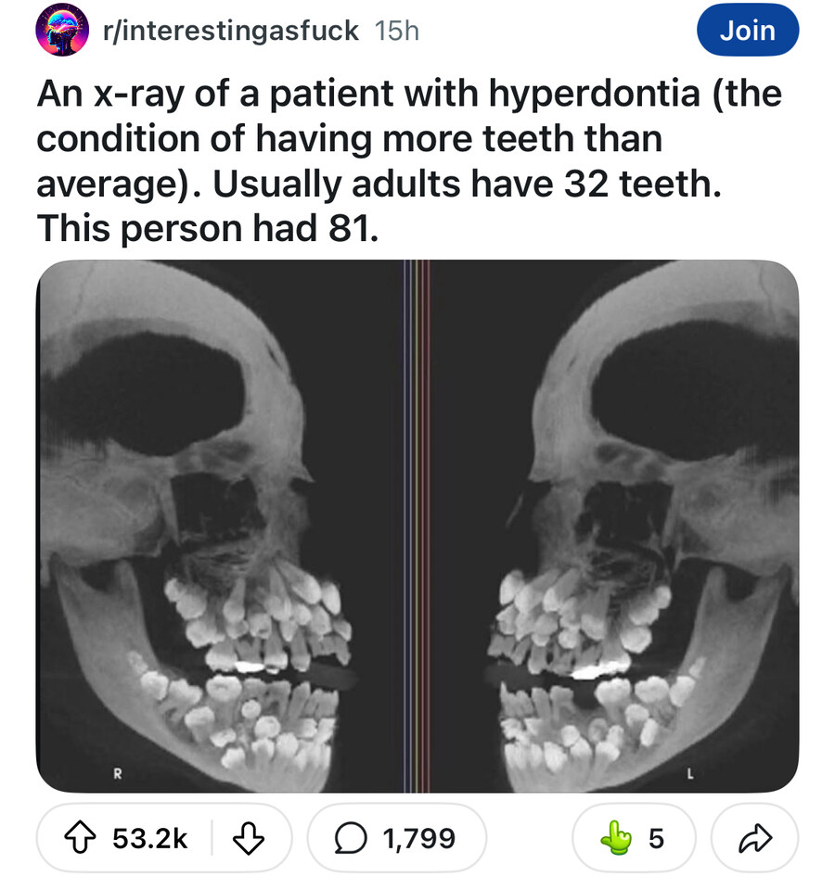Image resolution: width=835 pixels, height=877 pixels.
Task: Open the post by its title text
Action: point(409,160)
